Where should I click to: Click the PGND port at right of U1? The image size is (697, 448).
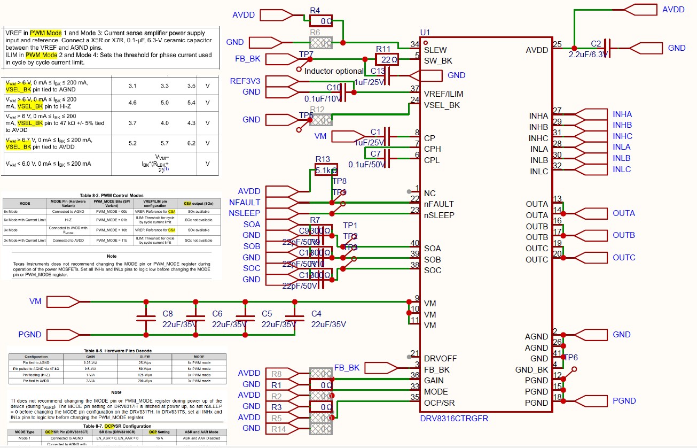[591, 401]
